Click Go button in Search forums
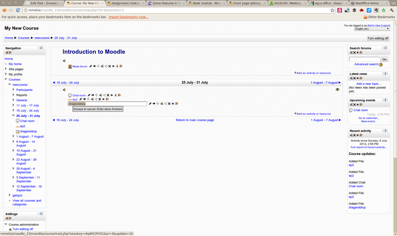This screenshot has width=397, height=236. pos(384,59)
